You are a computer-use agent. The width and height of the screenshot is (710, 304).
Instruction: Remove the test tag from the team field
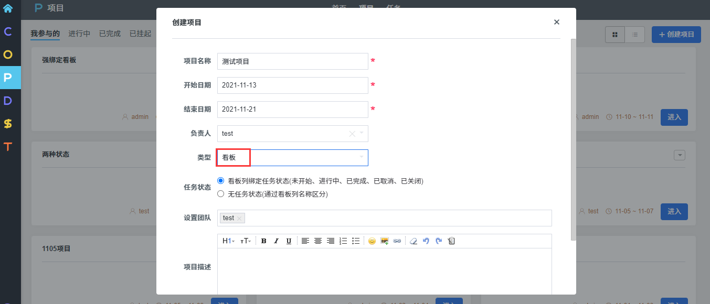click(240, 219)
